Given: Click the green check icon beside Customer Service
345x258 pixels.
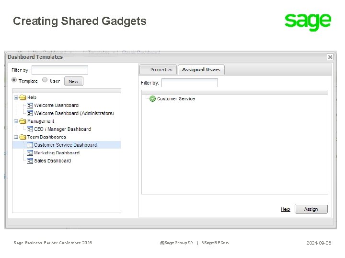Looking at the screenshot, I should click(152, 99).
